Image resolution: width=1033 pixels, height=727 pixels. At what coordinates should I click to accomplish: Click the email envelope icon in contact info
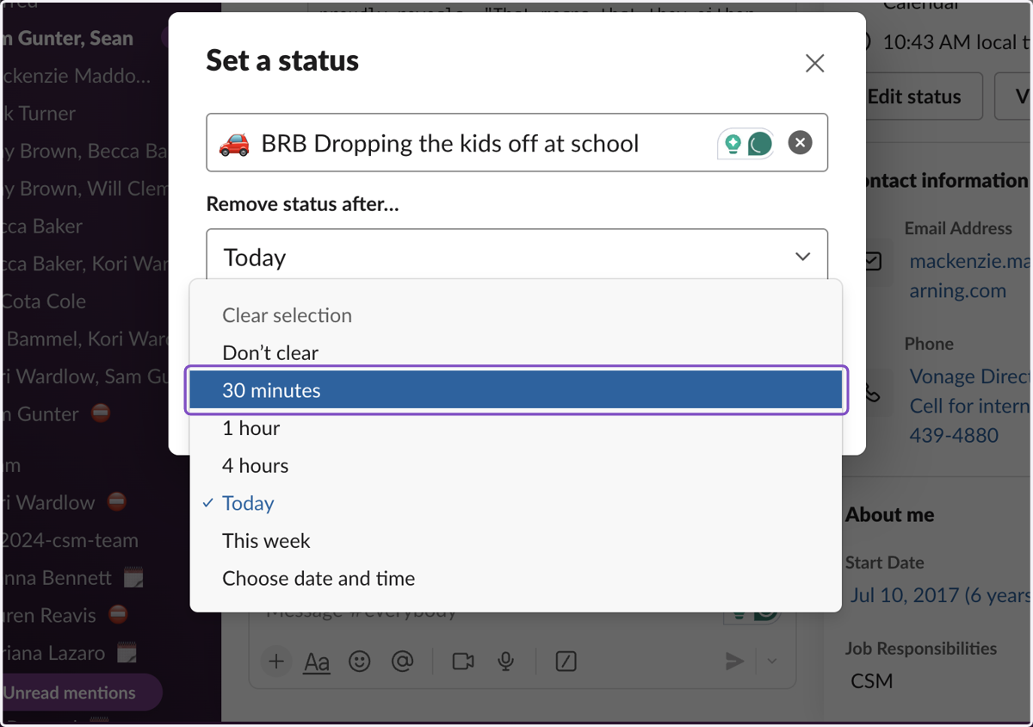pyautogui.click(x=873, y=260)
